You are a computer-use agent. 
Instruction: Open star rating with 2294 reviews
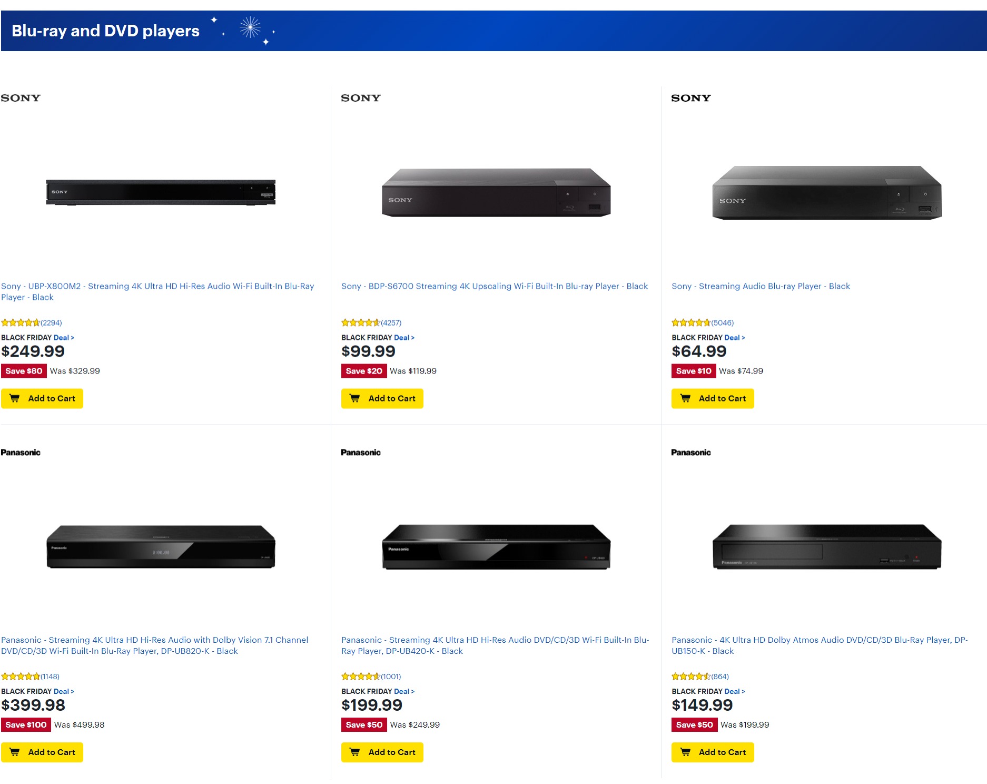coord(32,322)
